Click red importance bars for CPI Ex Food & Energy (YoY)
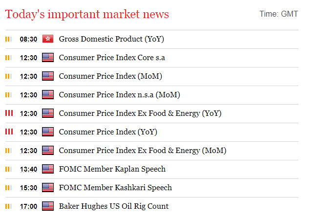Screen dimensions: 317x220 coord(9,113)
